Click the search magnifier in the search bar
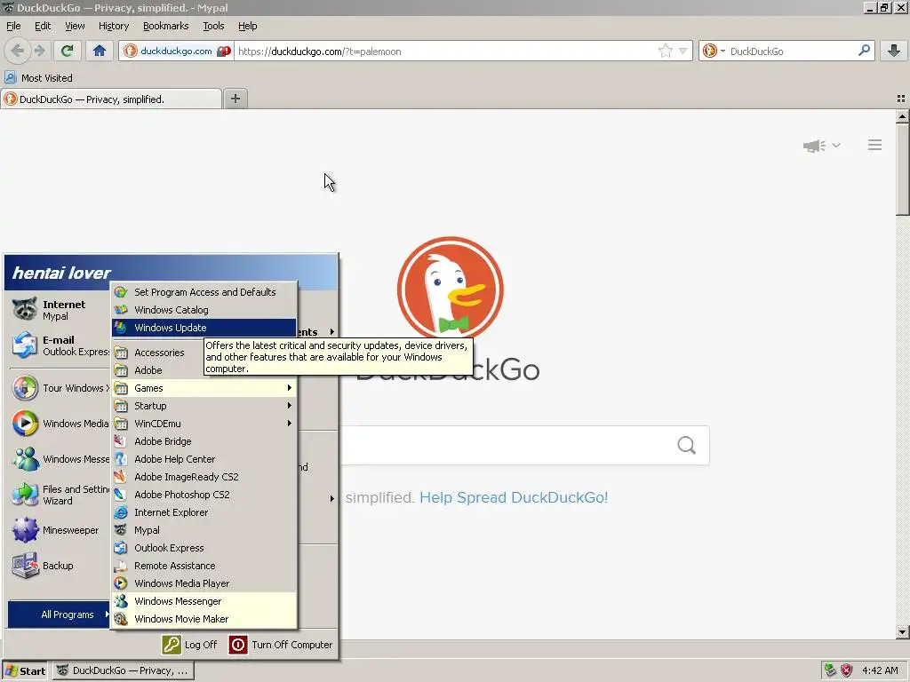The width and height of the screenshot is (910, 682). point(864,51)
